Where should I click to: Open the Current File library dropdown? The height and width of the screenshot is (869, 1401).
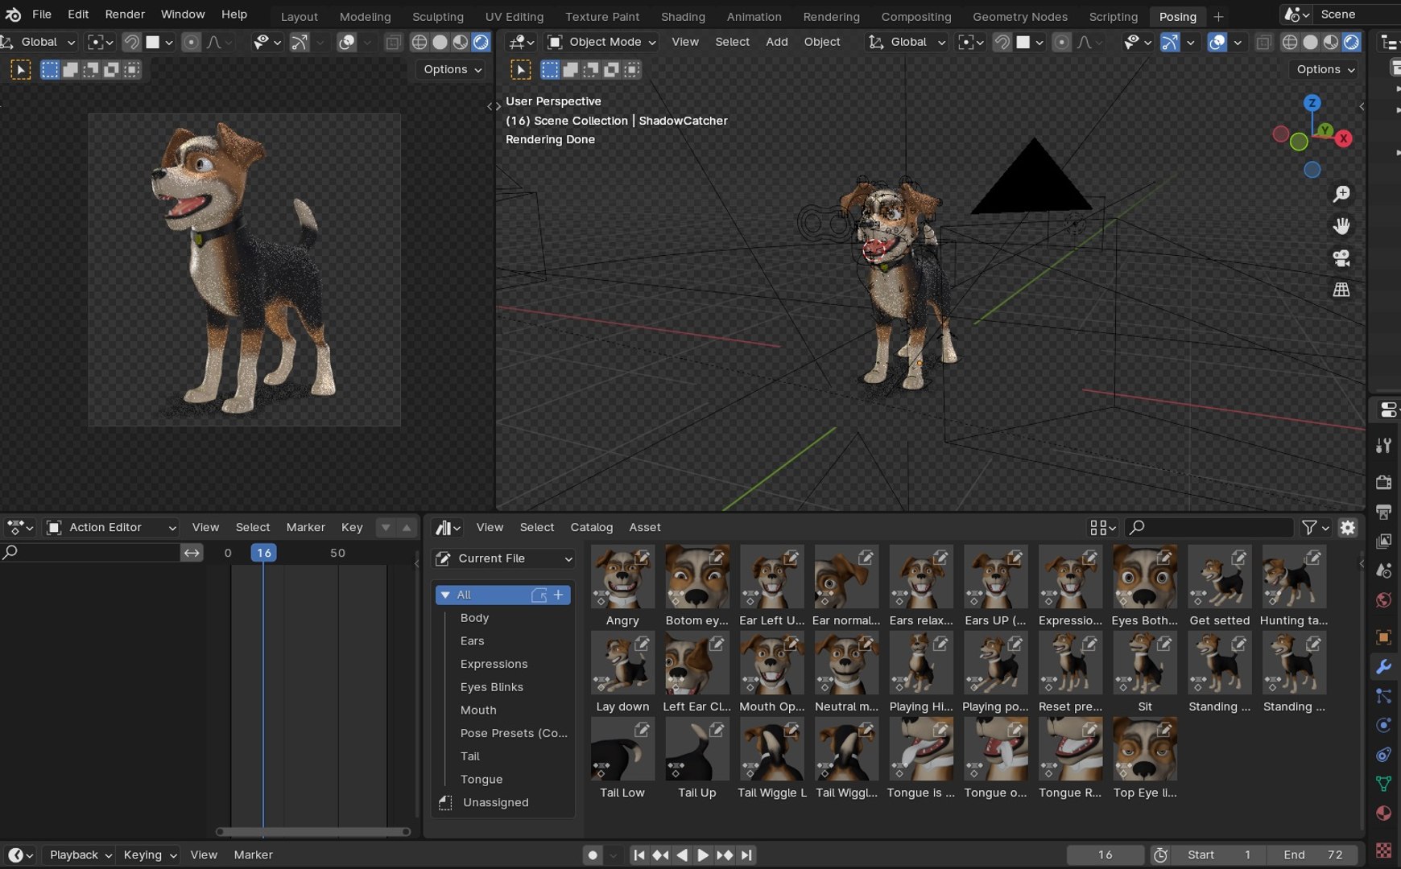(503, 558)
